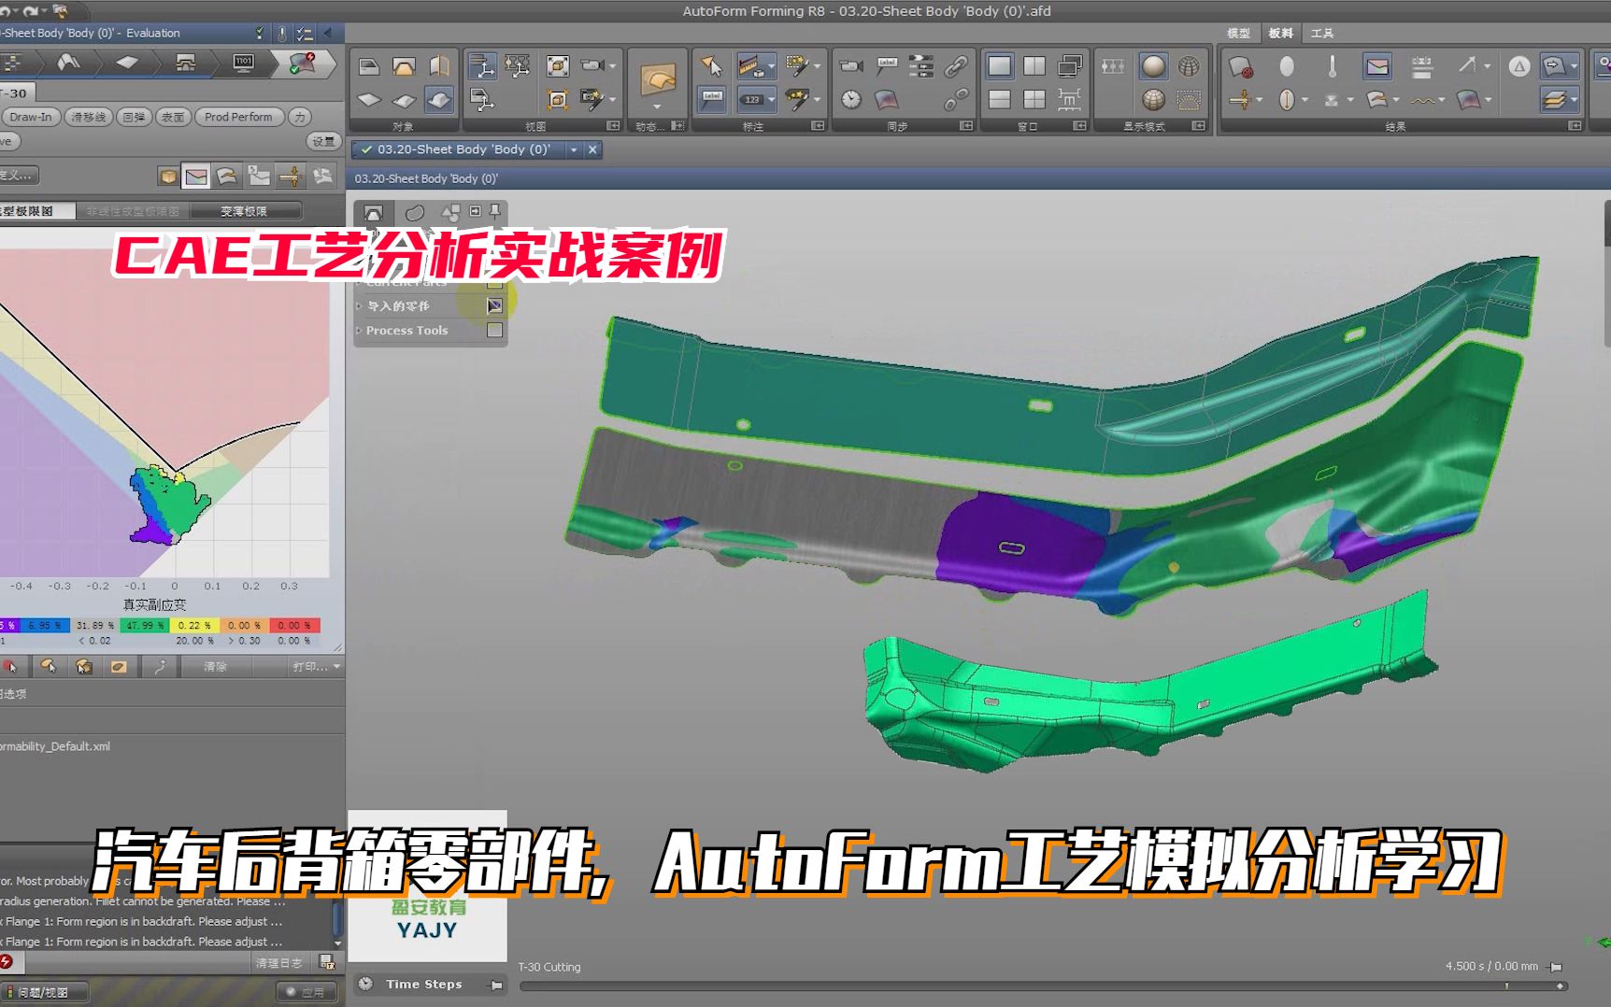Select the arrow cursor tool in 标注 group
Viewport: 1611px width, 1007px height.
pos(714,65)
